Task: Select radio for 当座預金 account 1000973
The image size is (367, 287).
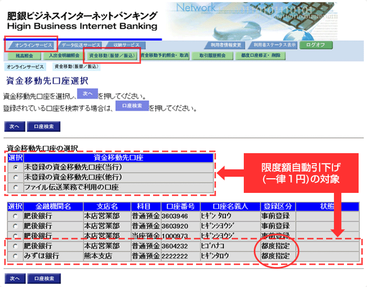Action: click(15, 236)
